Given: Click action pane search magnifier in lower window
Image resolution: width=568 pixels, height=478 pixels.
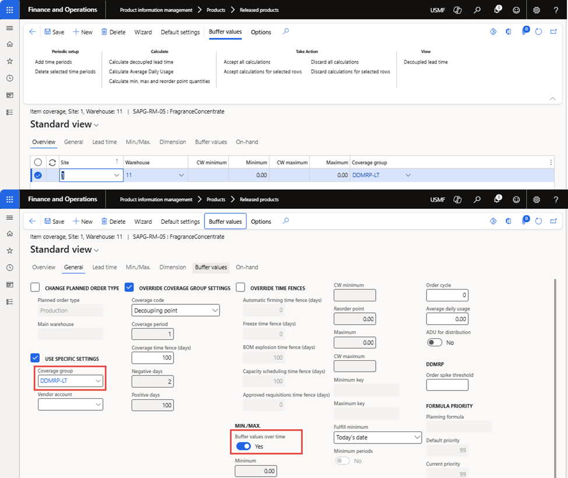Looking at the screenshot, I should pos(286,221).
